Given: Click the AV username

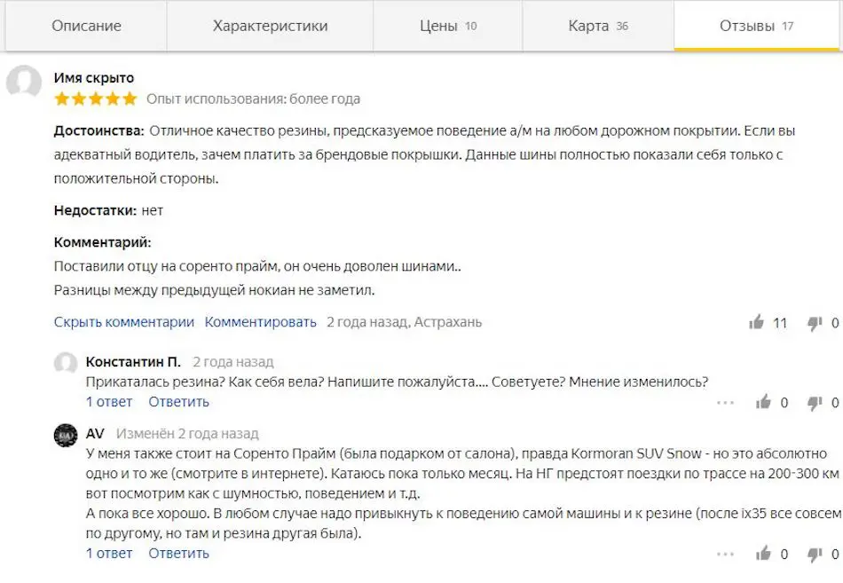Looking at the screenshot, I should 95,434.
